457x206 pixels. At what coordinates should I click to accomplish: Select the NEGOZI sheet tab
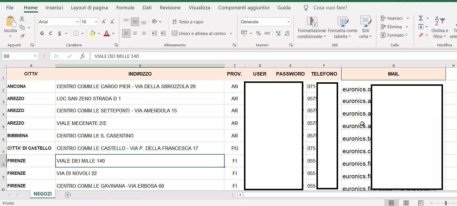(x=42, y=194)
